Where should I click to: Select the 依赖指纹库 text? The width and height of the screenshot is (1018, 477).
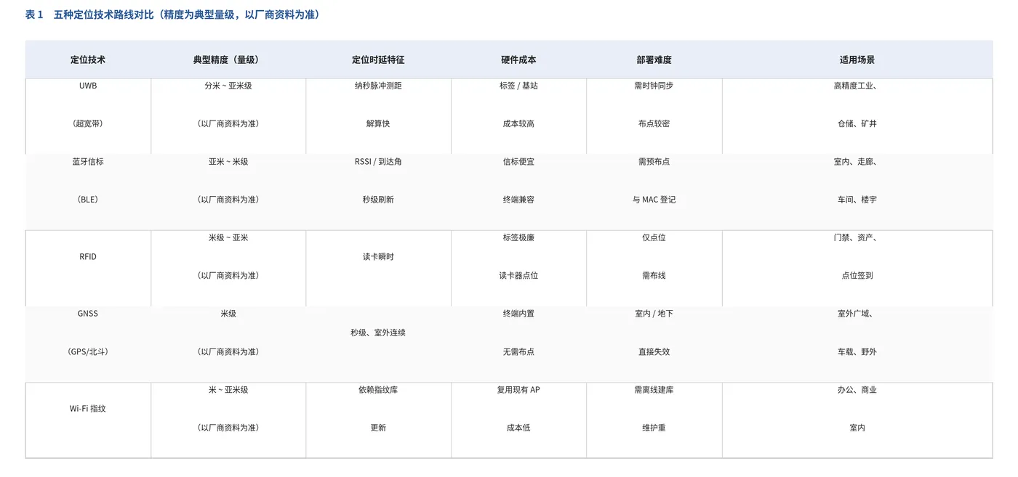(378, 390)
